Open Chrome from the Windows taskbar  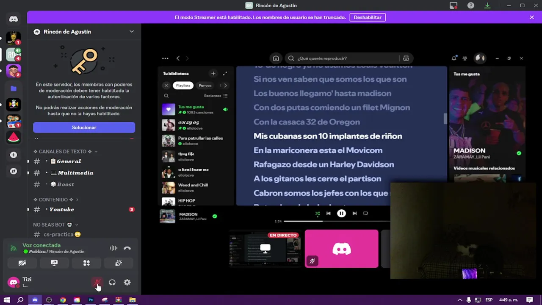pyautogui.click(x=63, y=300)
